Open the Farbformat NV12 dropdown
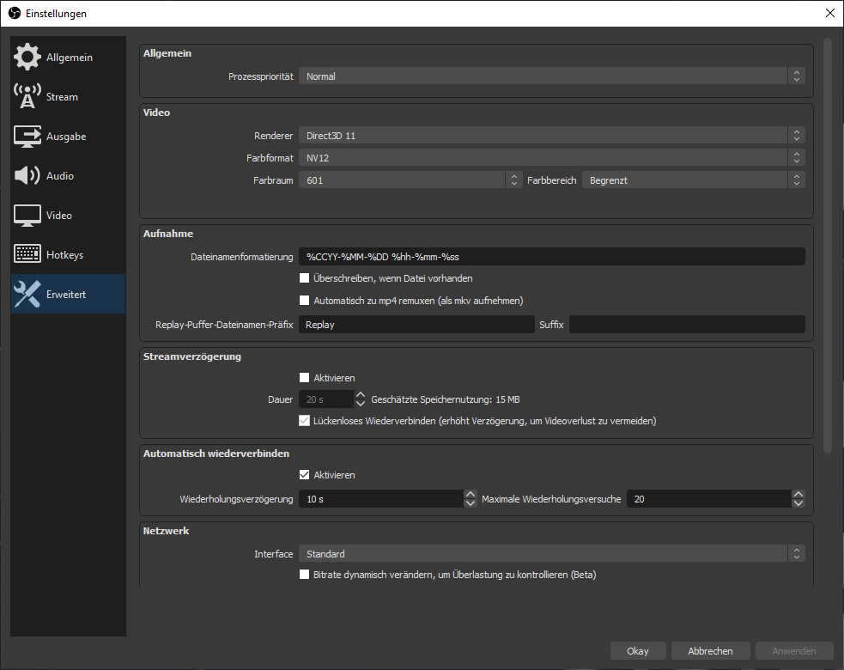Screen dimensions: 844x670 [551, 158]
